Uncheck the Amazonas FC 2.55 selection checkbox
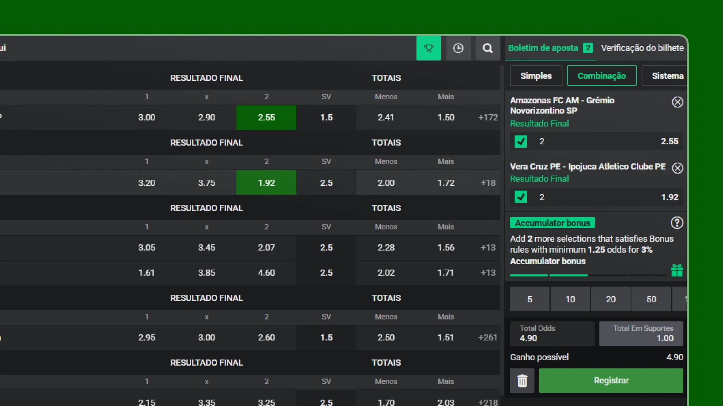 click(521, 142)
